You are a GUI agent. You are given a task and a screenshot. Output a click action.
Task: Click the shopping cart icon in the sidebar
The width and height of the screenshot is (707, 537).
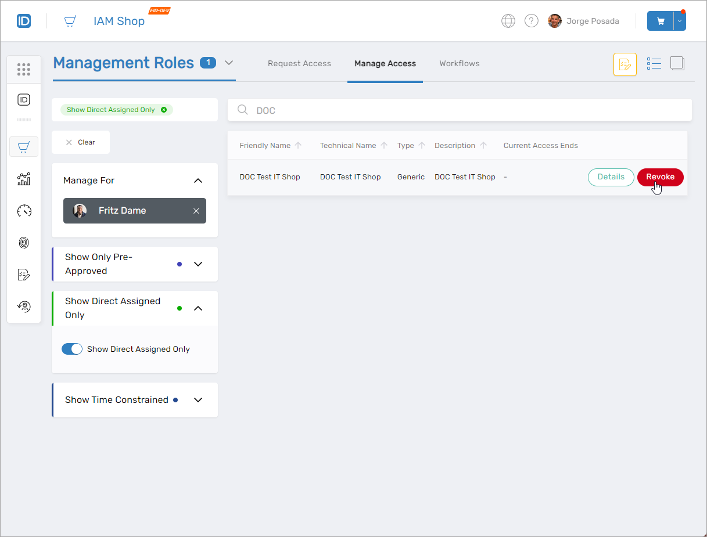24,146
